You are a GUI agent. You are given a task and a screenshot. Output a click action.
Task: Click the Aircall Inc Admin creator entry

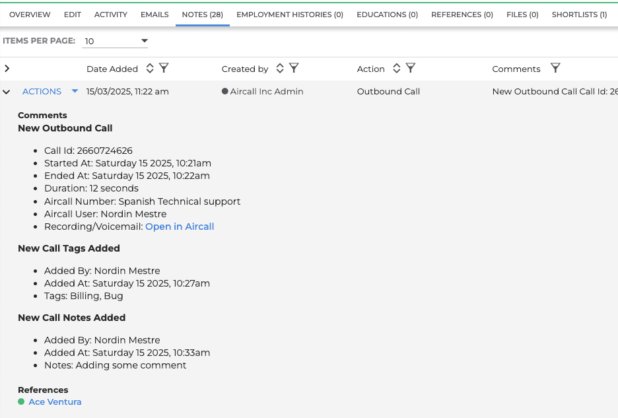point(264,91)
